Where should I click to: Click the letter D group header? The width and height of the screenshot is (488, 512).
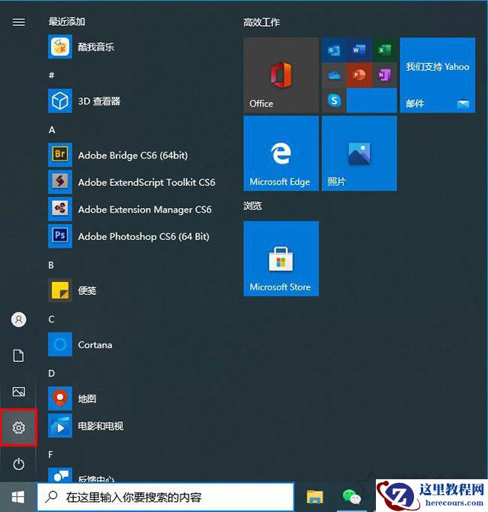[51, 373]
